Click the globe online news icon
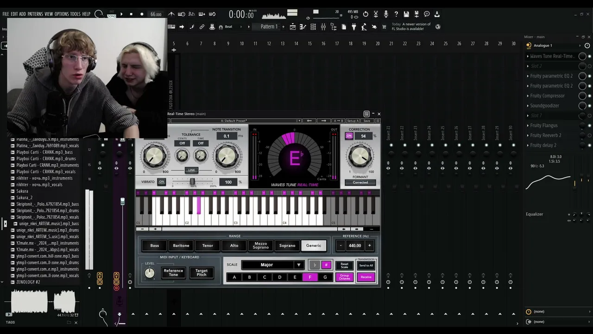This screenshot has width=593, height=334. click(438, 26)
